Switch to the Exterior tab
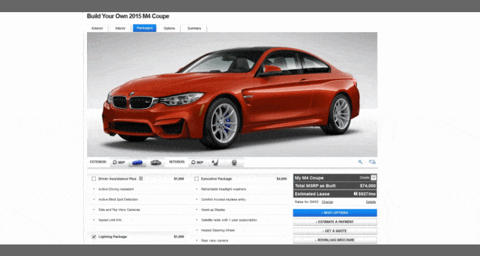 click(97, 28)
